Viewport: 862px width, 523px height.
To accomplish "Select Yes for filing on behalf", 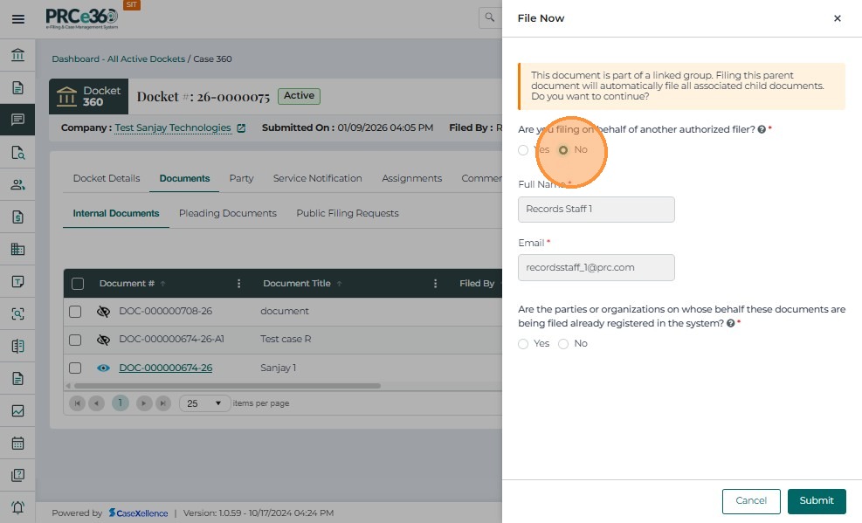I will point(523,150).
